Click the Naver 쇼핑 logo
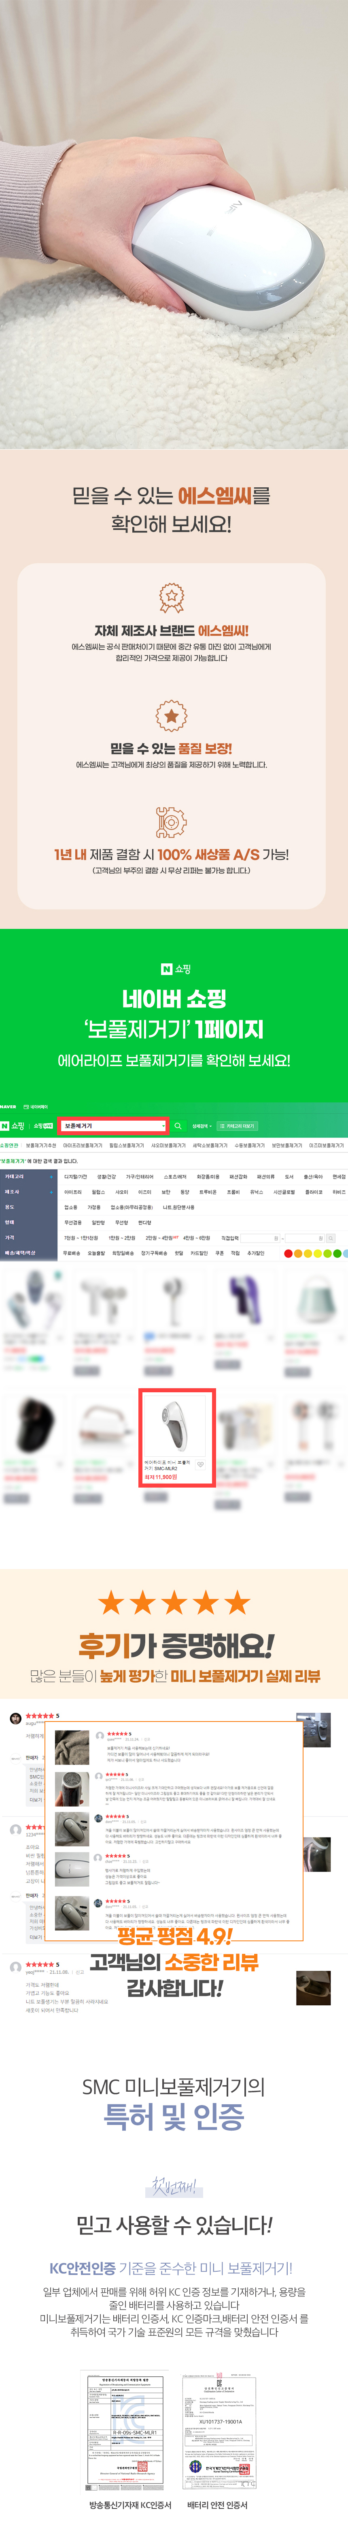The height and width of the screenshot is (2532, 348). coord(13,1126)
